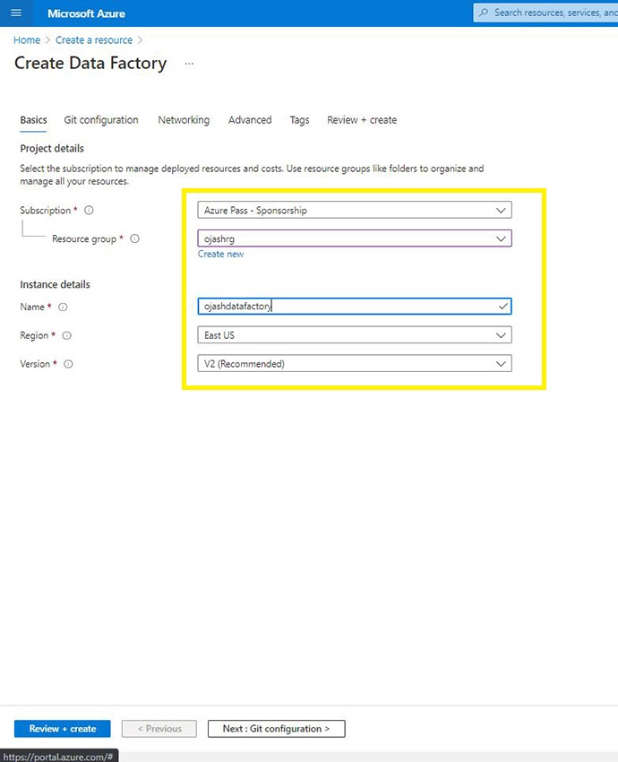Switch to the Basics tab
618x762 pixels.
[x=33, y=120]
